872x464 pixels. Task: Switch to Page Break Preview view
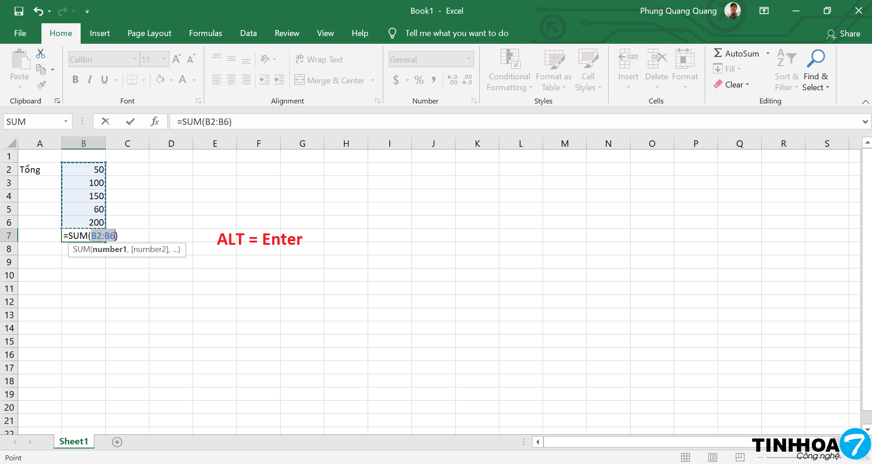click(740, 457)
